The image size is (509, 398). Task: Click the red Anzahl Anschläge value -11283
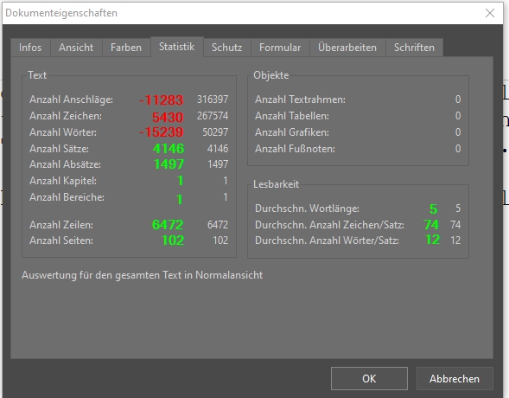(161, 99)
